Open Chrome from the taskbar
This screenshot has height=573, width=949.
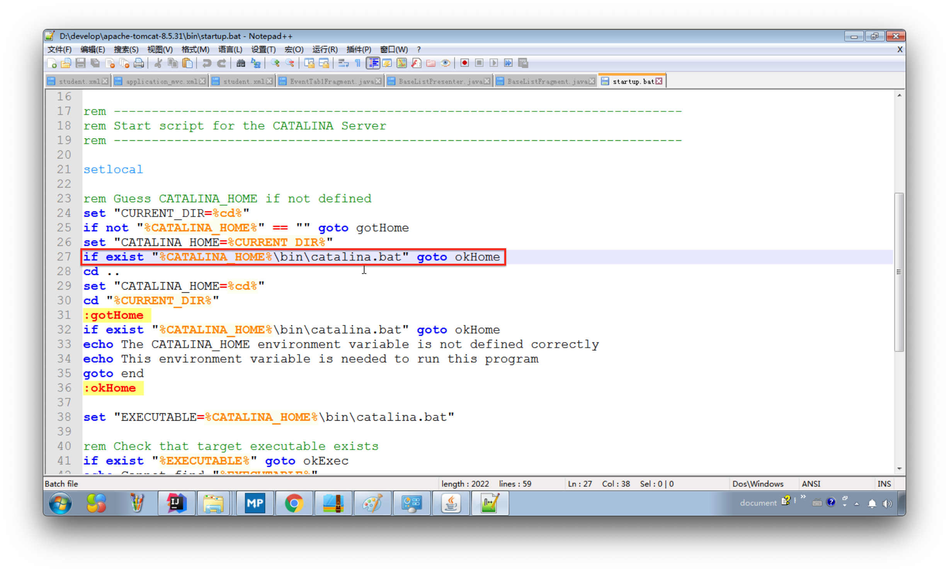[294, 503]
